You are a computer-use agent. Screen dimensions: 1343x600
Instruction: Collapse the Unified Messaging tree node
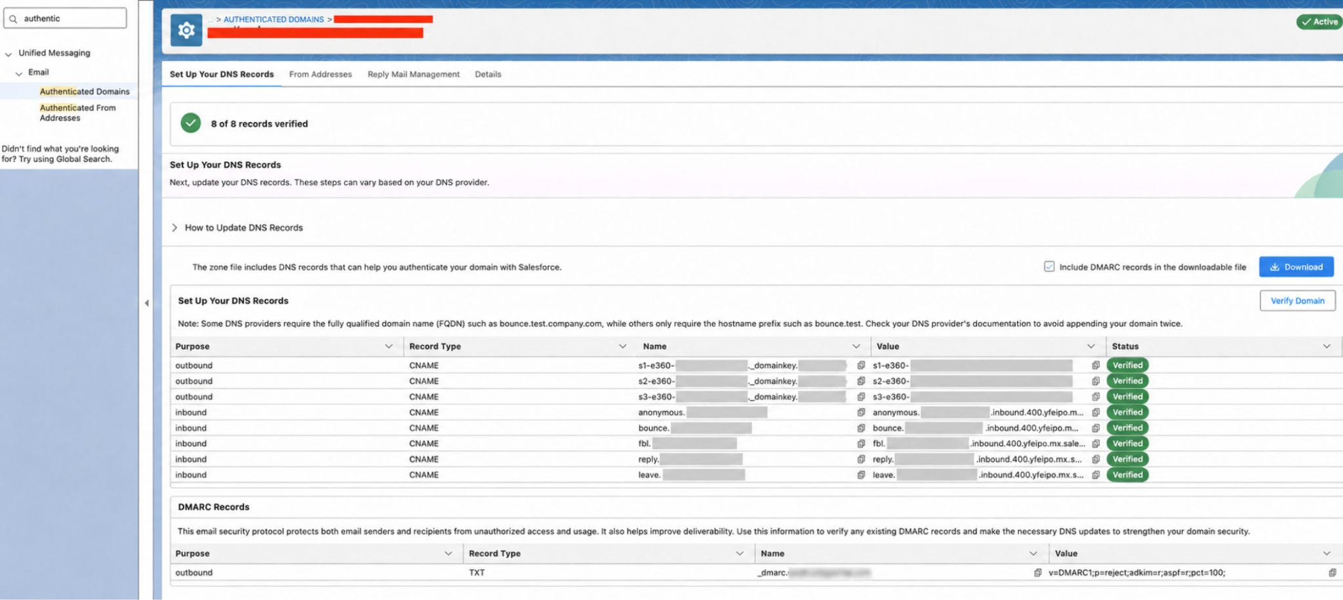click(x=9, y=54)
